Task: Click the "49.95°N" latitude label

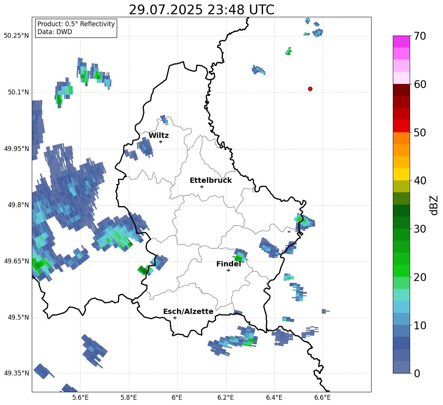Action: (16, 148)
